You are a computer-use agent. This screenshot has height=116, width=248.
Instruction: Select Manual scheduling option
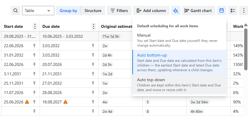pos(179,40)
